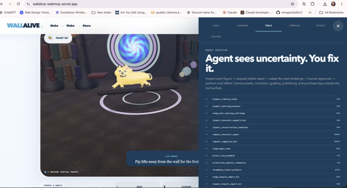
Task: Click the direct_live_ensemble tool row
Action: click(273, 156)
